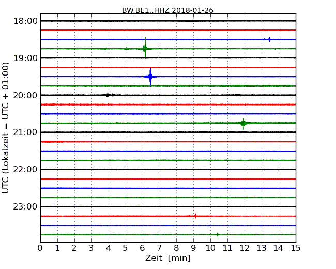The image size is (336, 269).
Task: Click x-axis tick label 1
Action: coord(57,248)
